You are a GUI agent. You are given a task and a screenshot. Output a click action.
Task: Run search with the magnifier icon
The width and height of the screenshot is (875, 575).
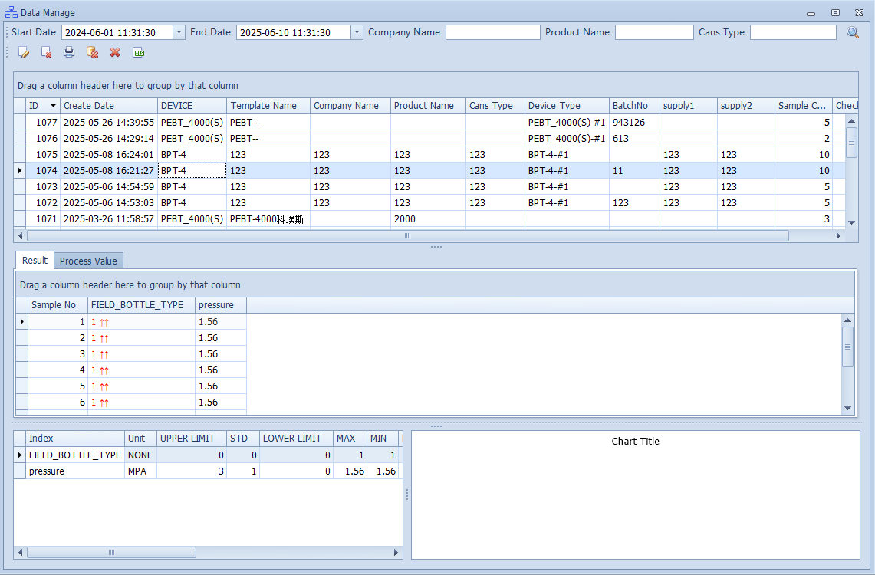[853, 32]
